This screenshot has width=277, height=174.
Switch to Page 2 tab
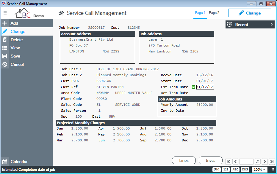pos(214,13)
